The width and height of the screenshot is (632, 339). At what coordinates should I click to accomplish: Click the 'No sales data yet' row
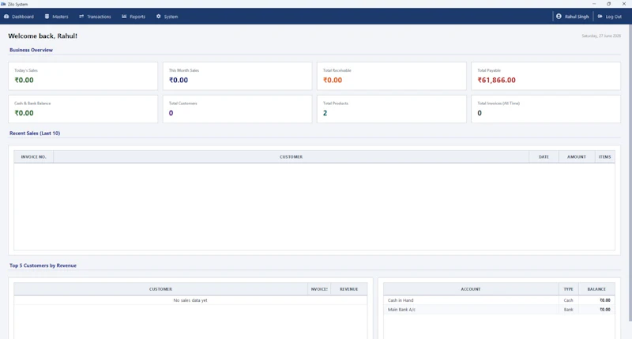coord(190,300)
